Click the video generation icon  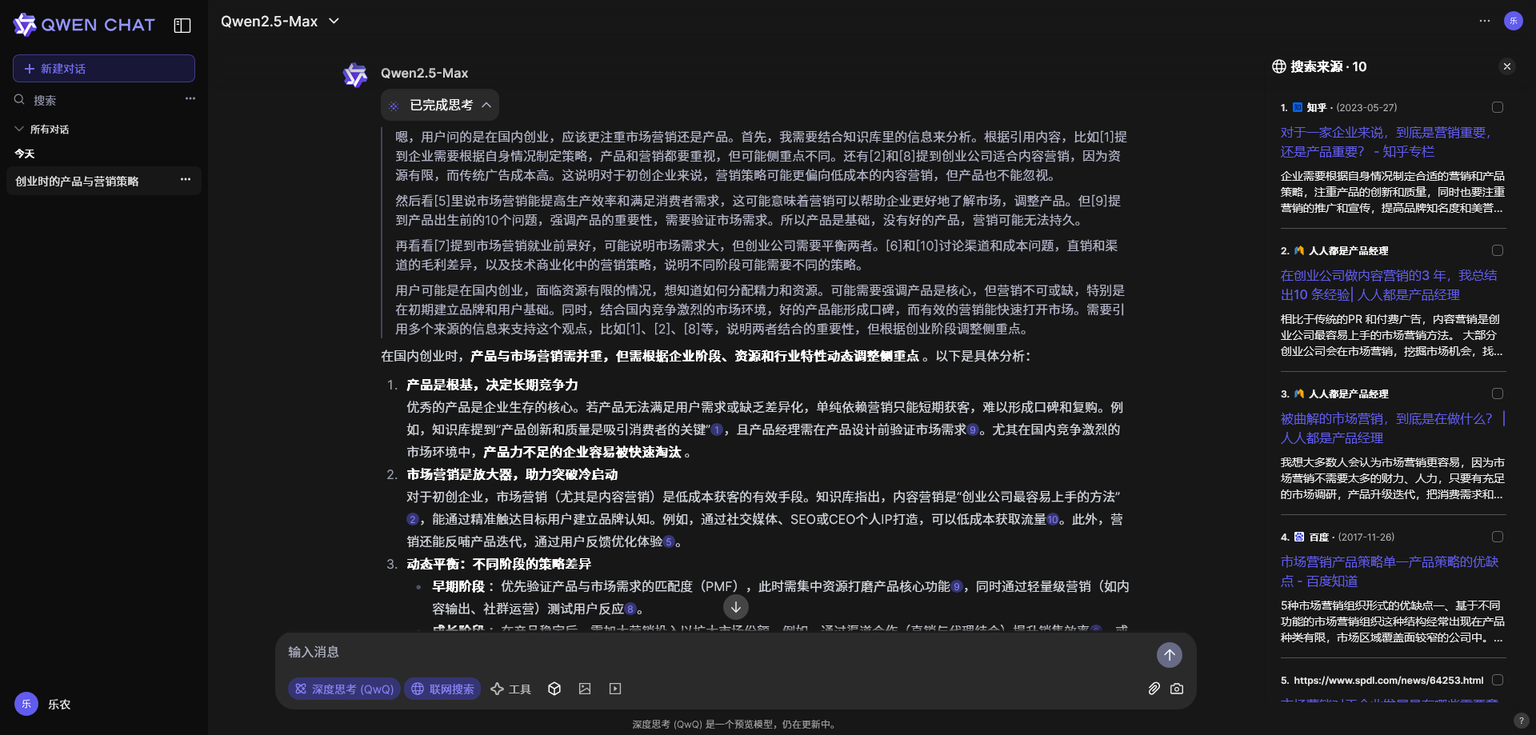(614, 689)
